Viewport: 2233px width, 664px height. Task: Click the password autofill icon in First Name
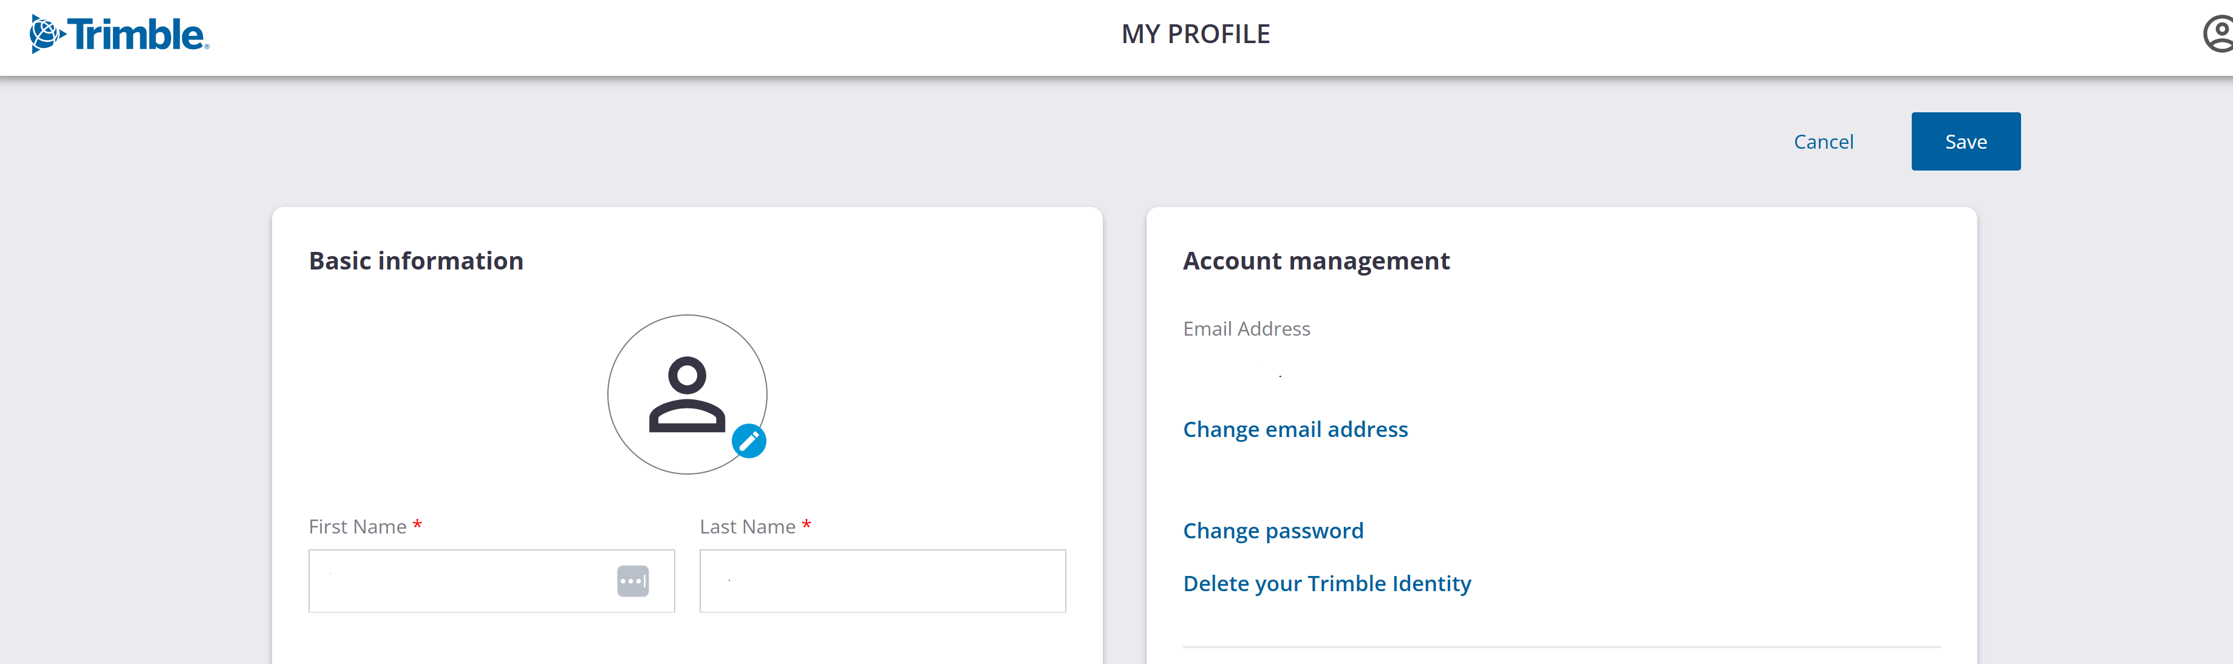coord(633,581)
